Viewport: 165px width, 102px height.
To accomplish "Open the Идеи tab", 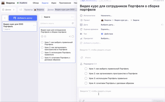I will tap(54, 3).
